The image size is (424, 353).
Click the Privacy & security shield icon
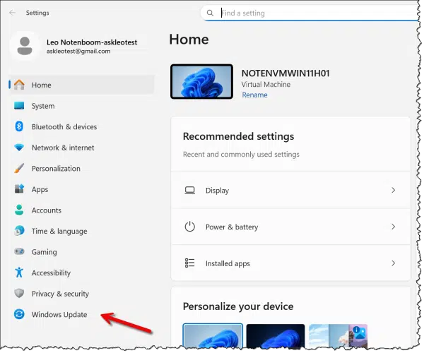click(x=19, y=293)
